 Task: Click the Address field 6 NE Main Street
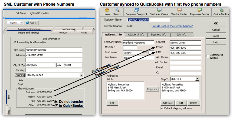pos(54,55)
